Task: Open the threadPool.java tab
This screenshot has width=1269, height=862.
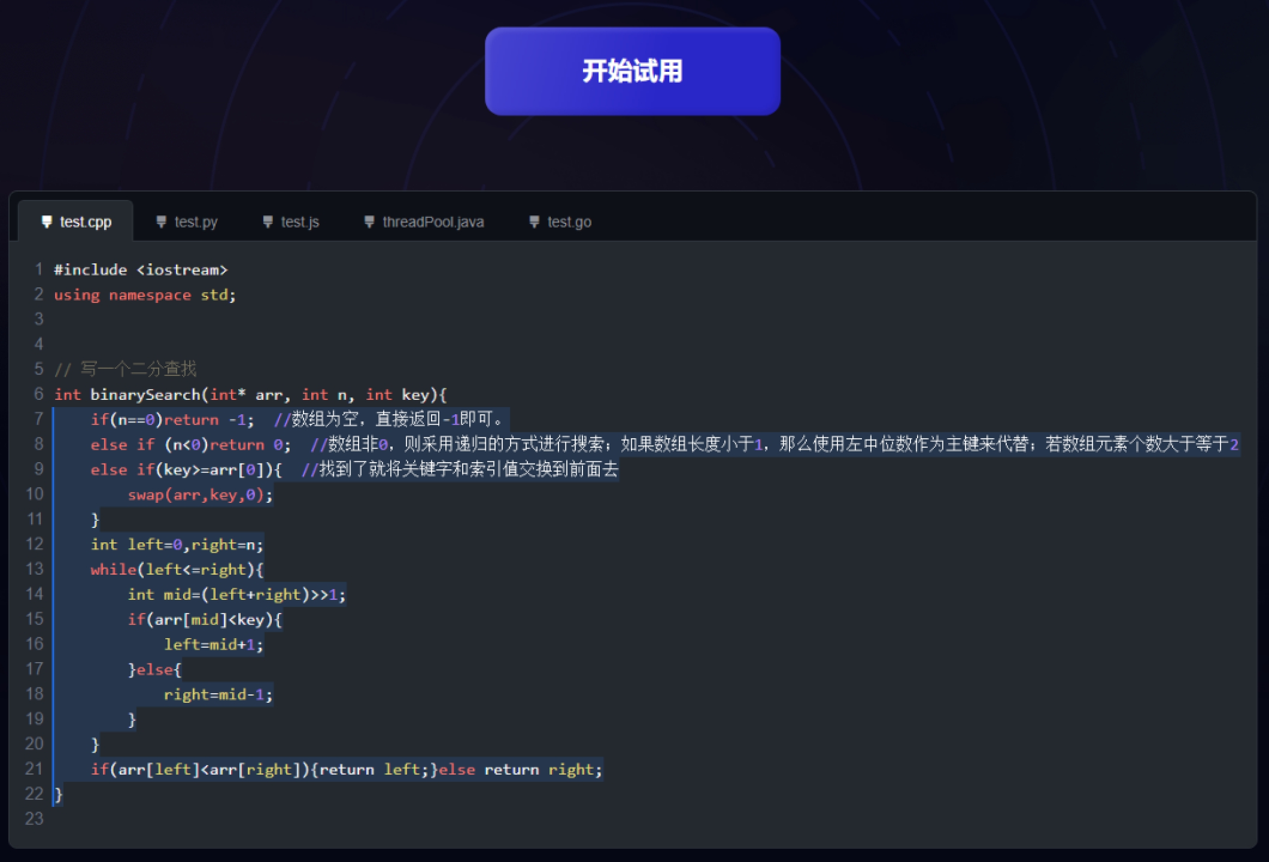Action: click(433, 222)
